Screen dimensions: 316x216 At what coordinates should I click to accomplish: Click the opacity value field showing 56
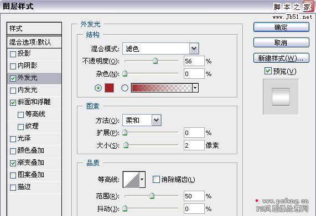194,61
